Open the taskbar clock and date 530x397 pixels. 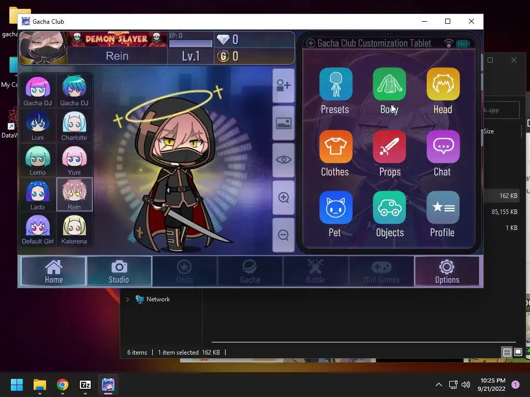pyautogui.click(x=492, y=385)
